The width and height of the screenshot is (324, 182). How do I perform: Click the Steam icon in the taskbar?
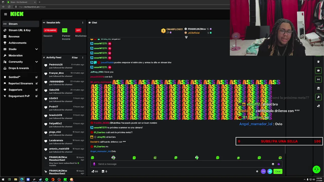click(40, 179)
